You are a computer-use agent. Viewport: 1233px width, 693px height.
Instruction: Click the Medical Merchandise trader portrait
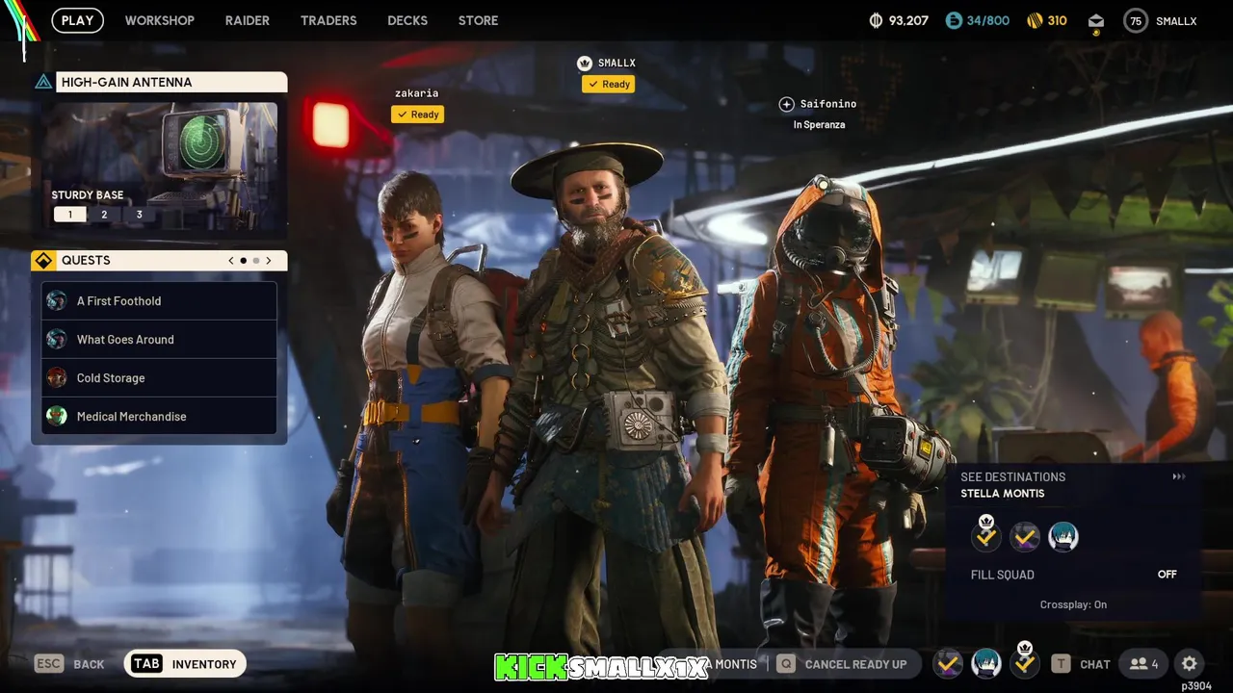[x=57, y=417]
